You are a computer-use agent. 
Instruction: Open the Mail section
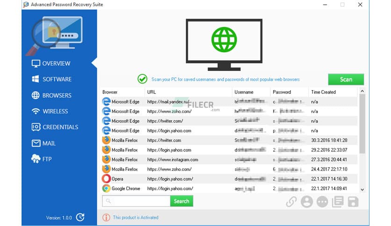43,143
